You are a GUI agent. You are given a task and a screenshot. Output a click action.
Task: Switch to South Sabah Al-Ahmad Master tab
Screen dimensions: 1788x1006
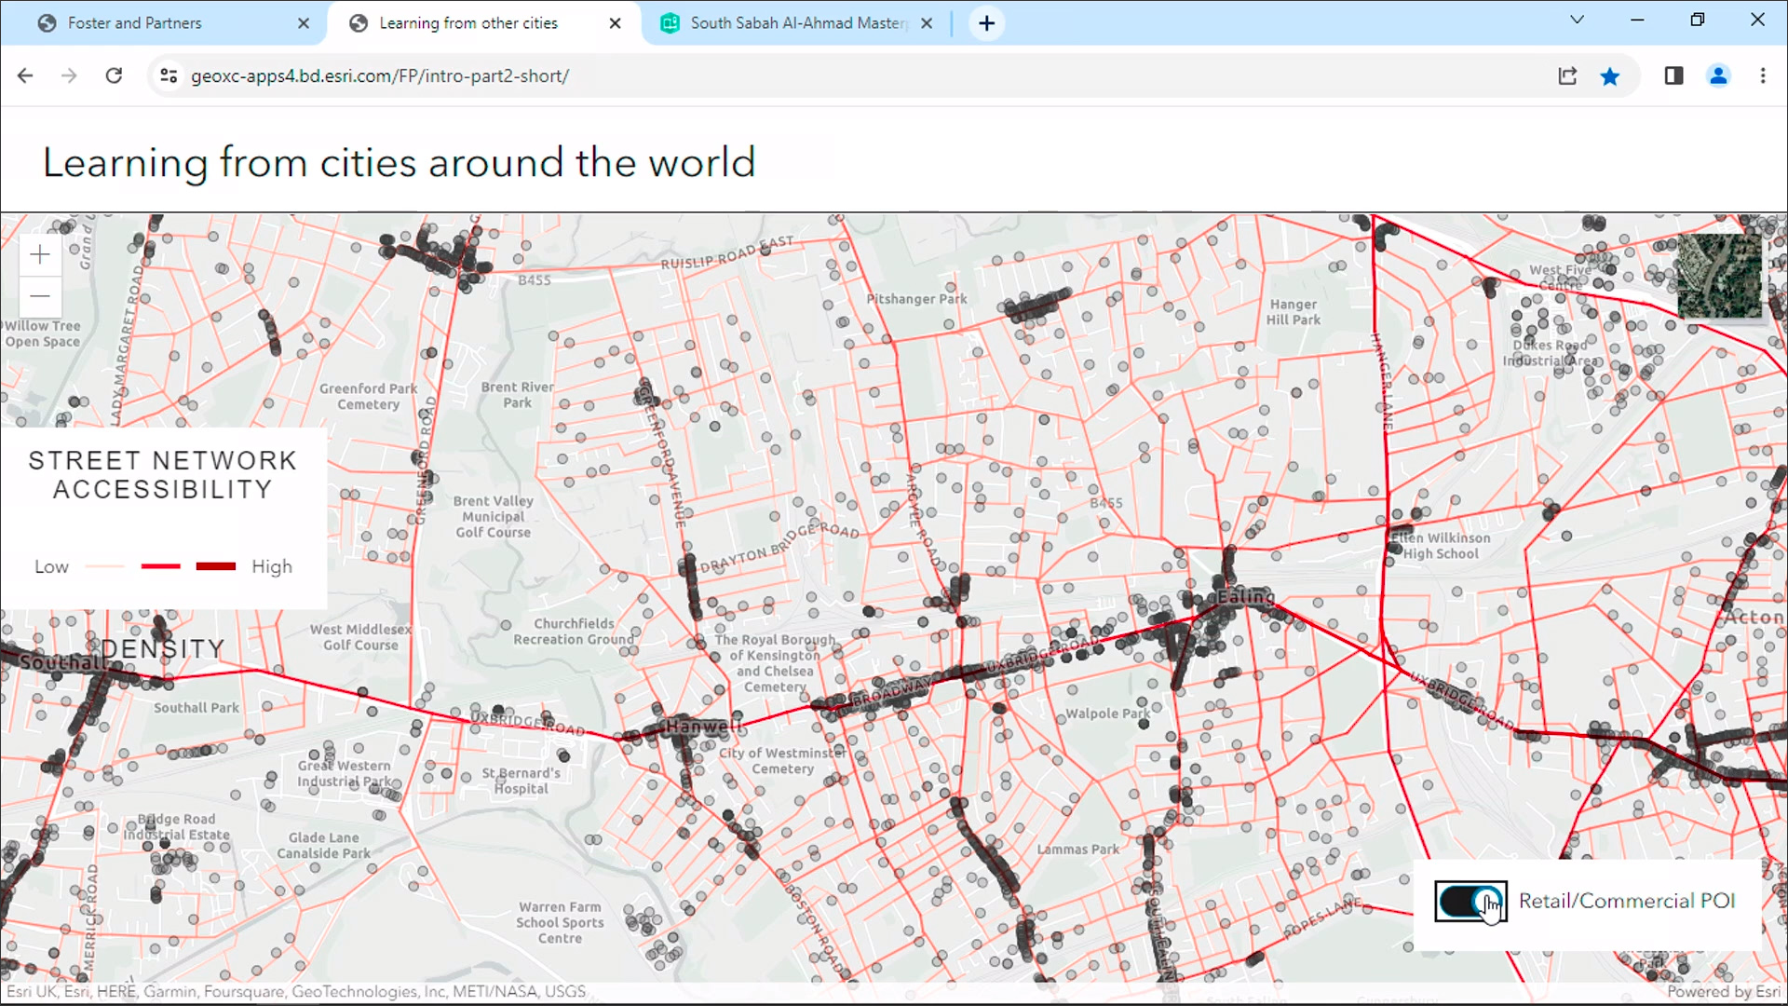click(x=798, y=23)
